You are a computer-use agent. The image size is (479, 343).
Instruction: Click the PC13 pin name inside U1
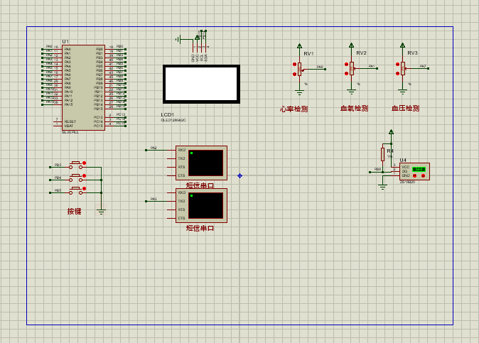point(98,117)
